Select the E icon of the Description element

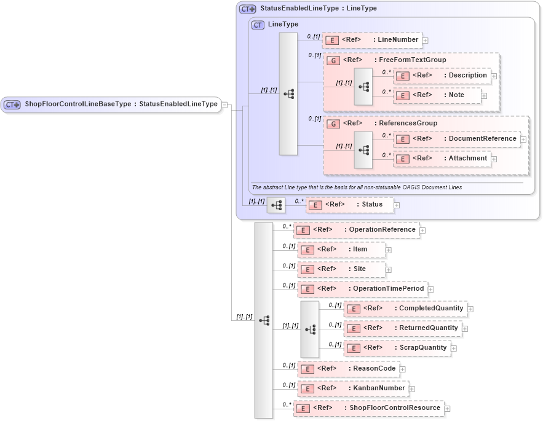pos(403,76)
